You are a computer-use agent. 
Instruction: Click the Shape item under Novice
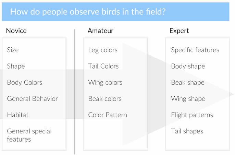click(x=16, y=66)
